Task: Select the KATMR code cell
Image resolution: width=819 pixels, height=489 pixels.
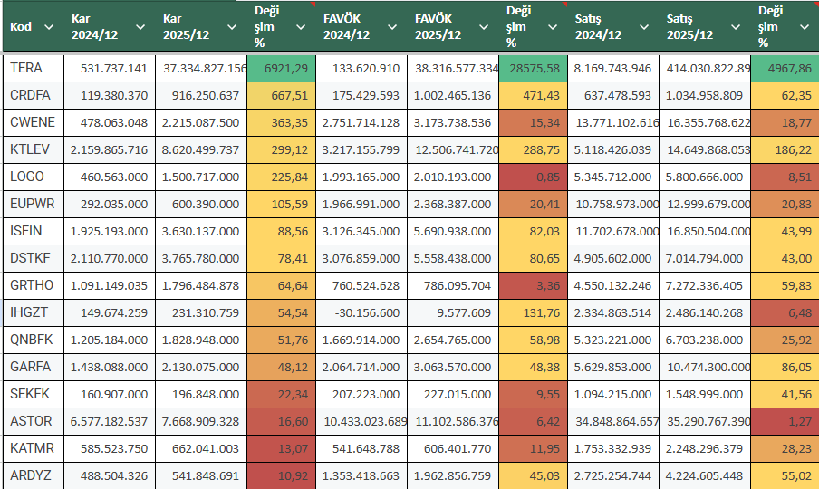Action: click(34, 448)
